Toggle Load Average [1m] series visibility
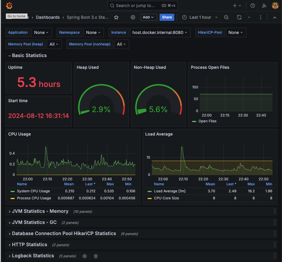The height and width of the screenshot is (262, 282). coord(170,191)
